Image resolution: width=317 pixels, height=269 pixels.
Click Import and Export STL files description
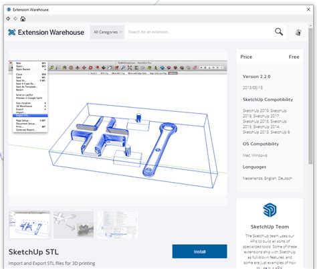(51, 263)
